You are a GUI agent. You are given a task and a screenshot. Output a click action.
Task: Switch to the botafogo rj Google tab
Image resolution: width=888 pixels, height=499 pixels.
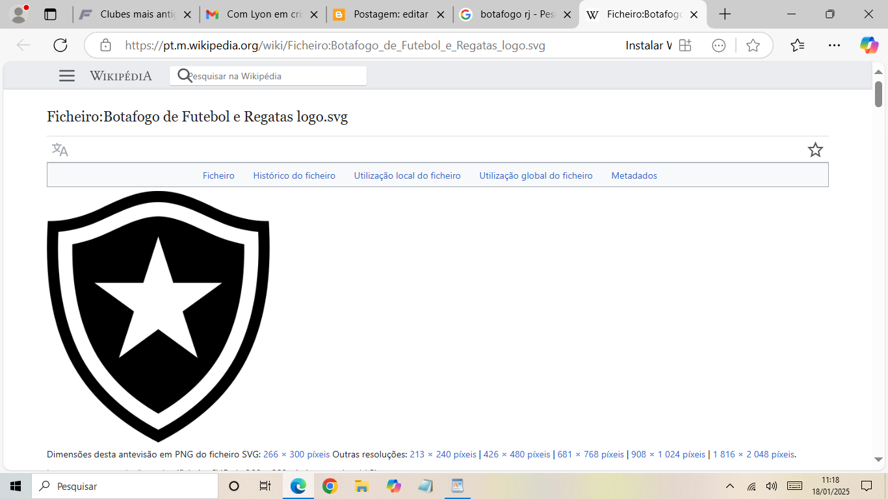click(x=516, y=14)
